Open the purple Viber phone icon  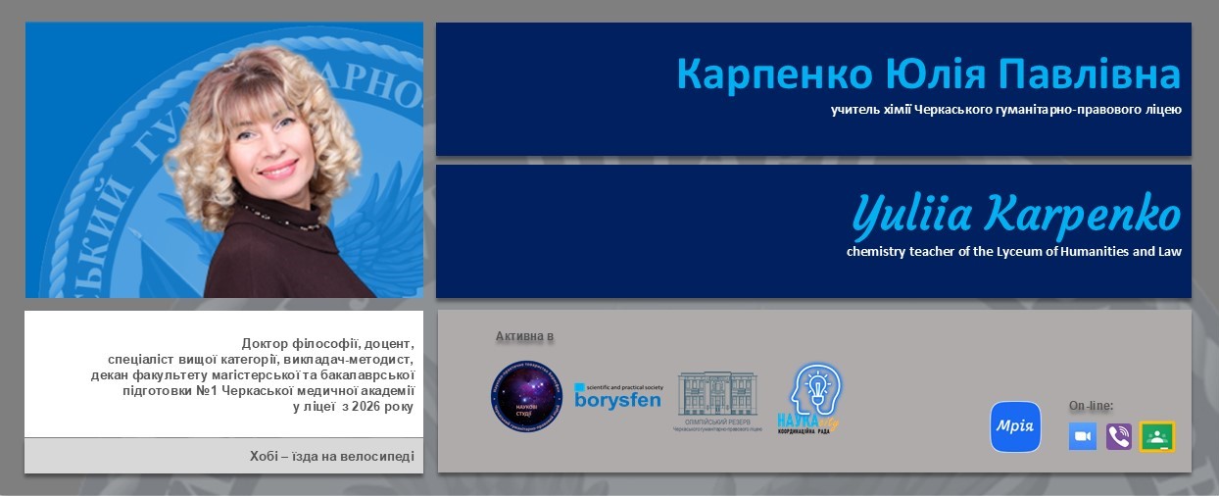1119,436
